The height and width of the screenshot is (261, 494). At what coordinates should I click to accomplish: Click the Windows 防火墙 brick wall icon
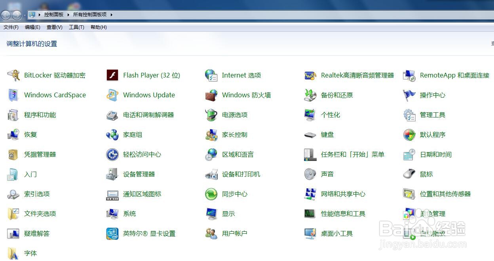pos(211,95)
